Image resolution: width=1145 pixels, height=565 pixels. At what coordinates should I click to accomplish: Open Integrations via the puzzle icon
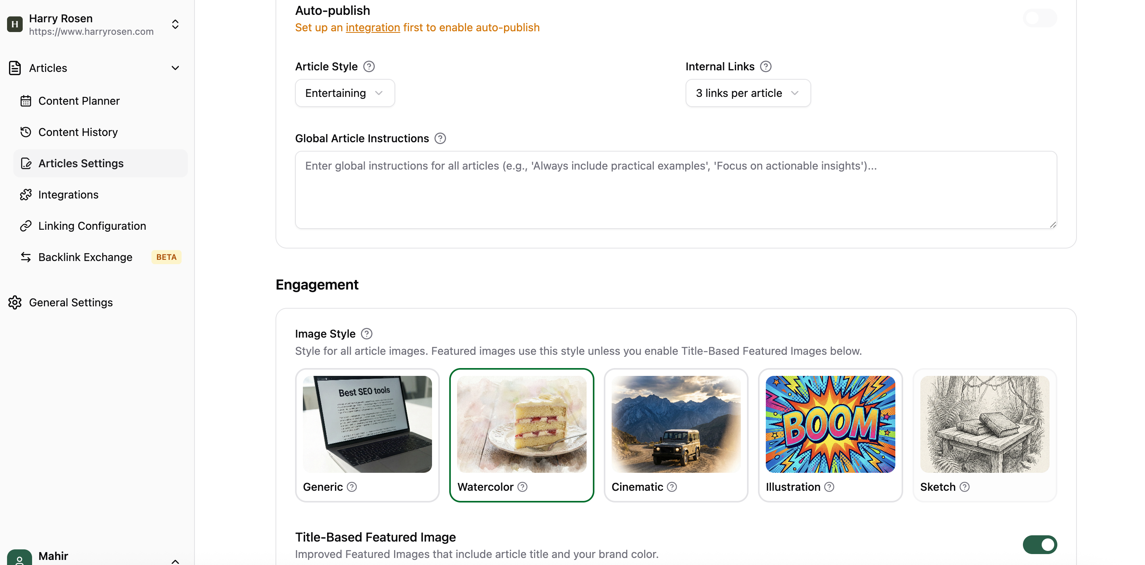26,195
